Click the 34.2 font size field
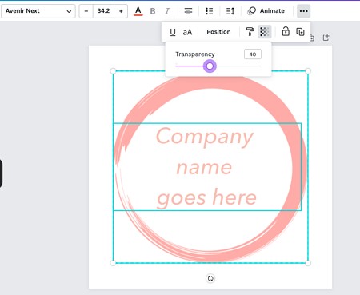 pos(103,11)
